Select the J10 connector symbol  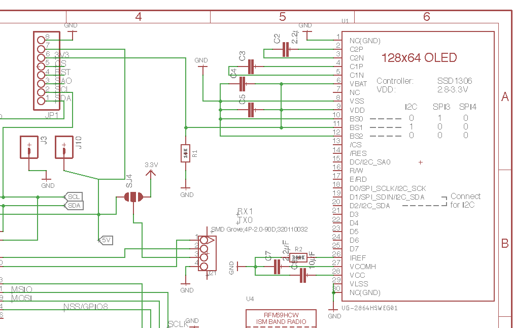[64, 147]
